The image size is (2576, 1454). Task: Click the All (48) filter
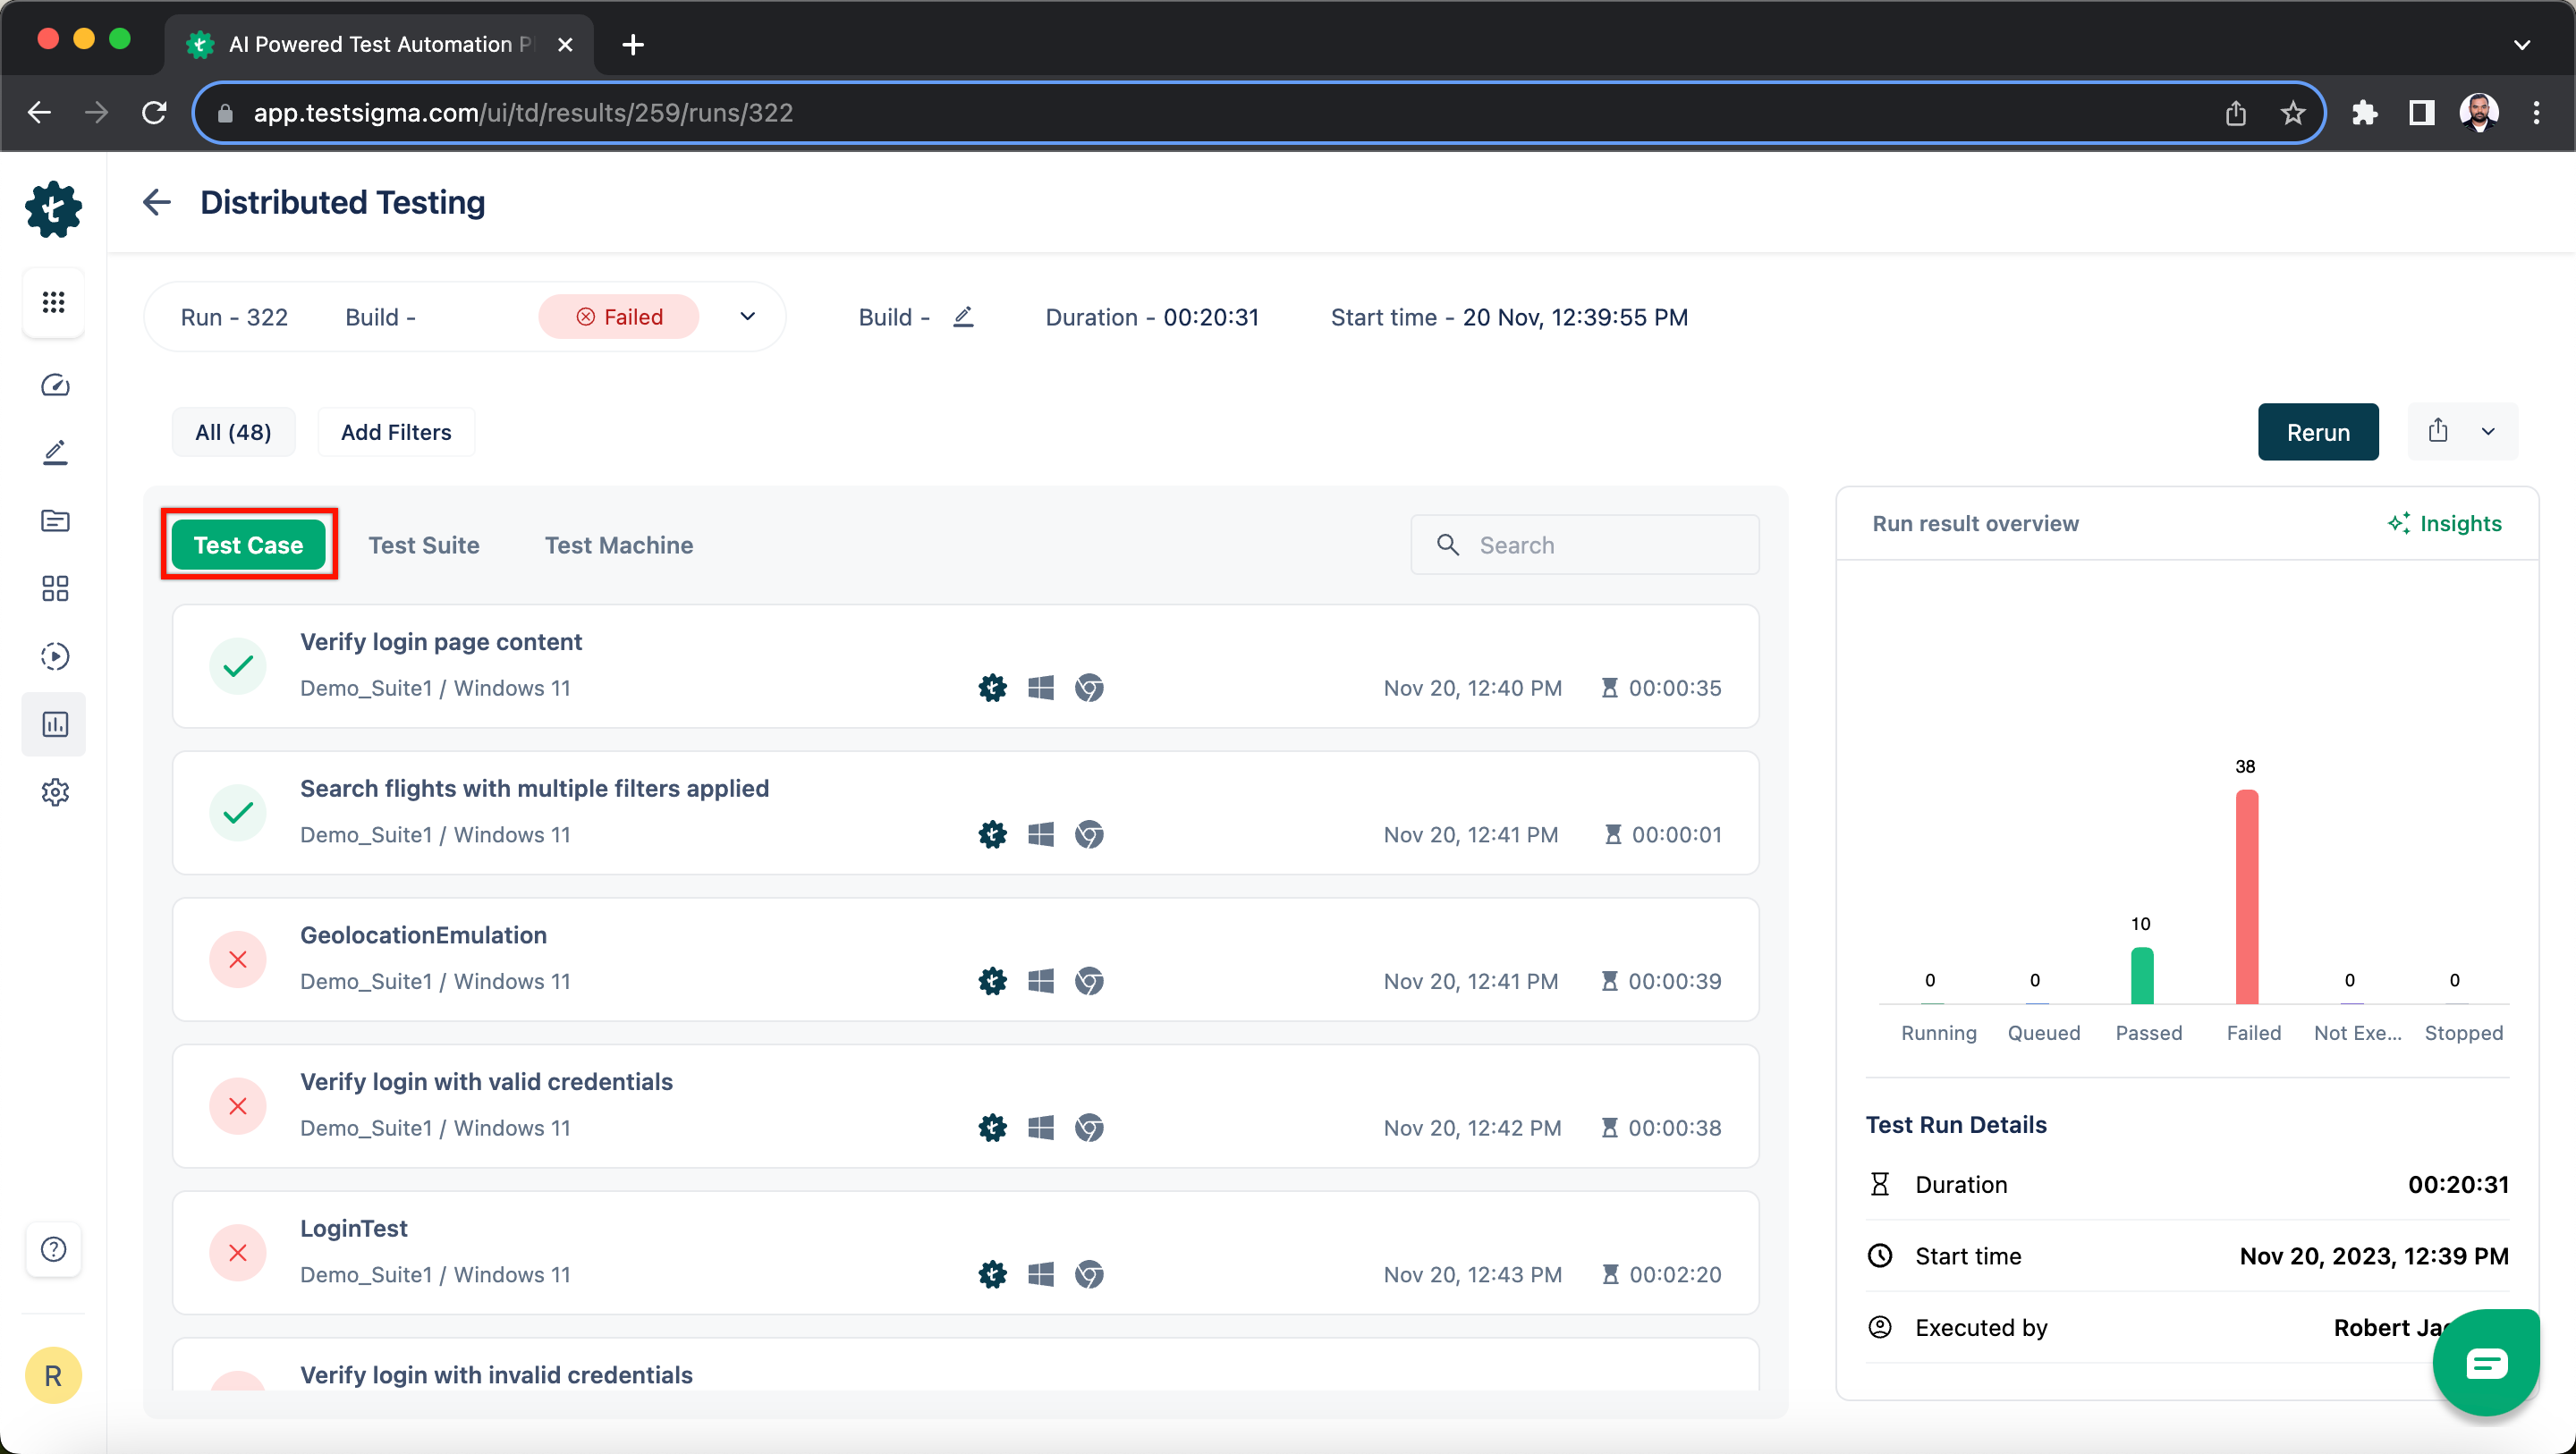pyautogui.click(x=233, y=432)
